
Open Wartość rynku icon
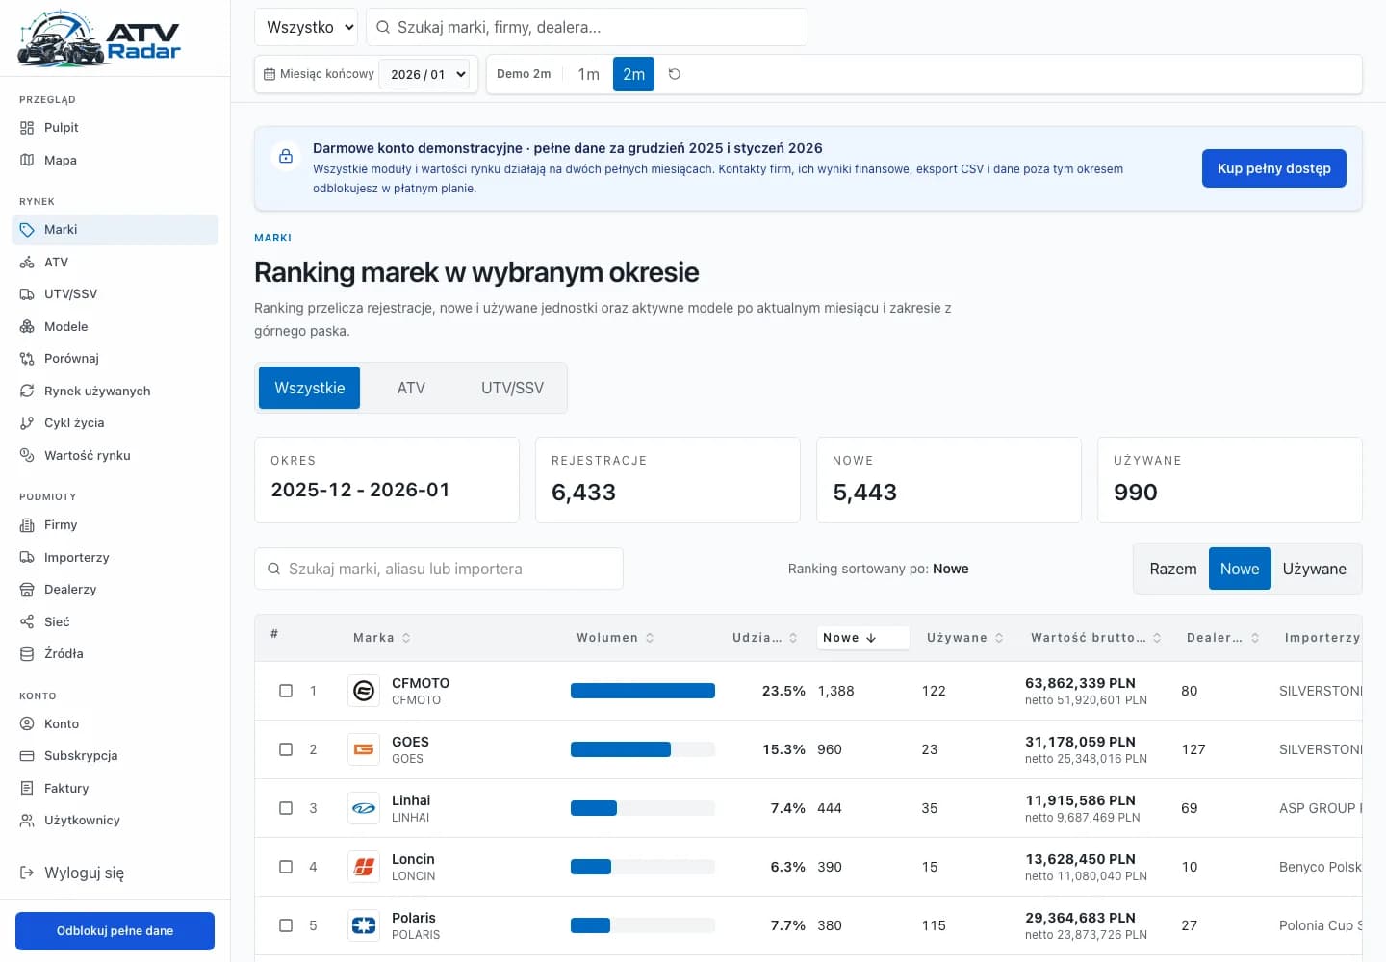pos(27,456)
